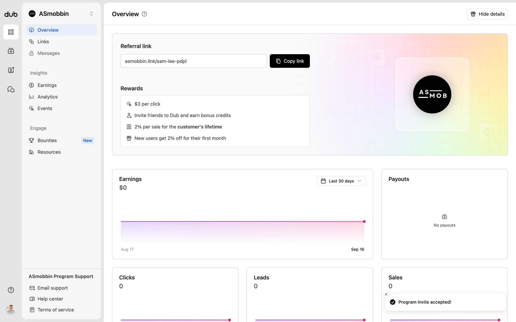This screenshot has height=322, width=516.
Task: Open Bounties in the Engage section
Action: (47, 141)
